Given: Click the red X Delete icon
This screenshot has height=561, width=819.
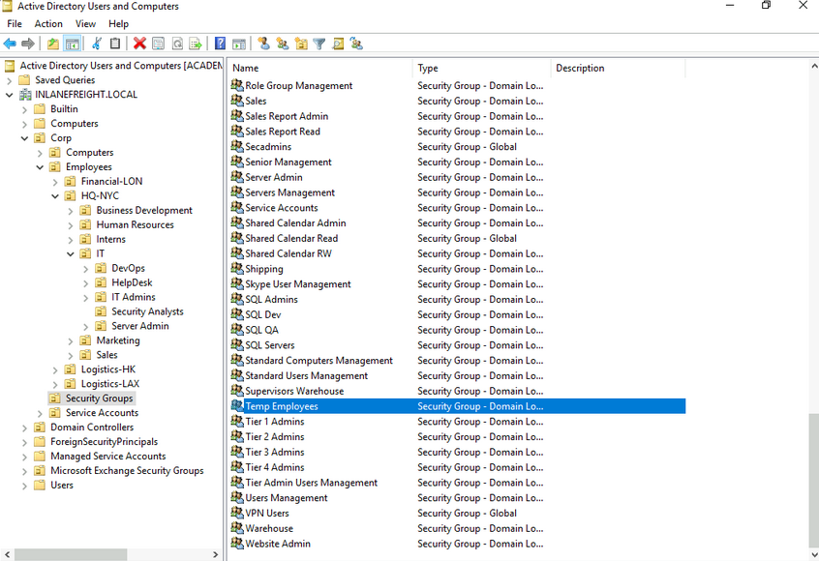Looking at the screenshot, I should click(x=139, y=44).
